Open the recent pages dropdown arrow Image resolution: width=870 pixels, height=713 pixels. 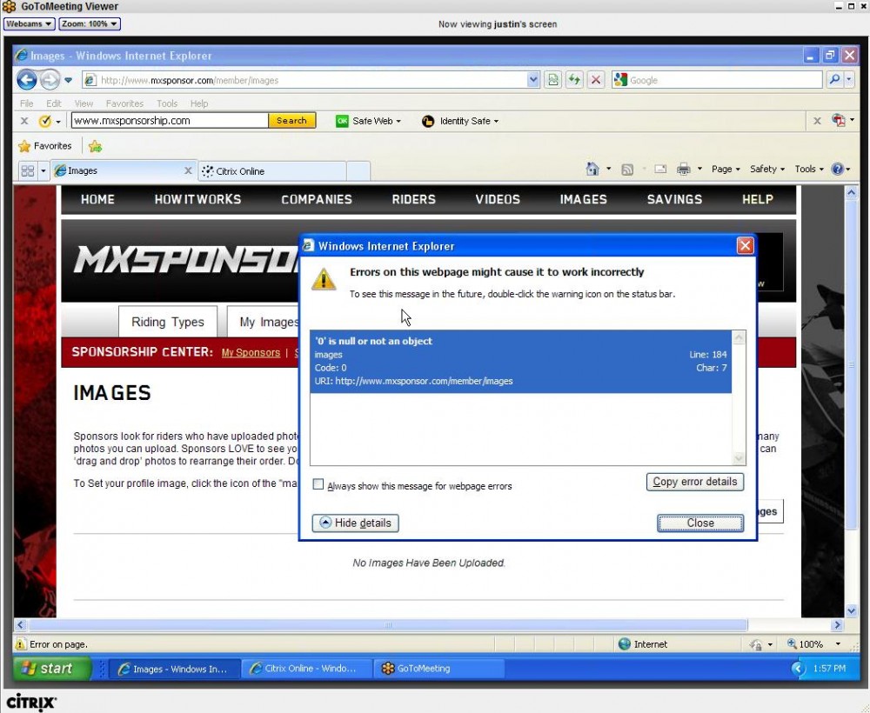pos(68,80)
